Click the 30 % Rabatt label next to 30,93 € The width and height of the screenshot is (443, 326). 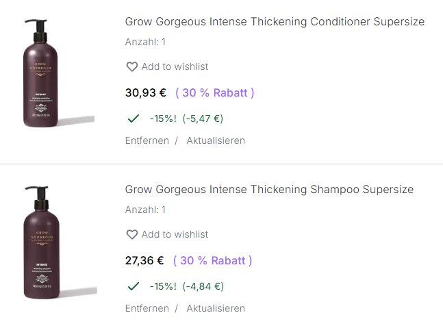(x=215, y=93)
